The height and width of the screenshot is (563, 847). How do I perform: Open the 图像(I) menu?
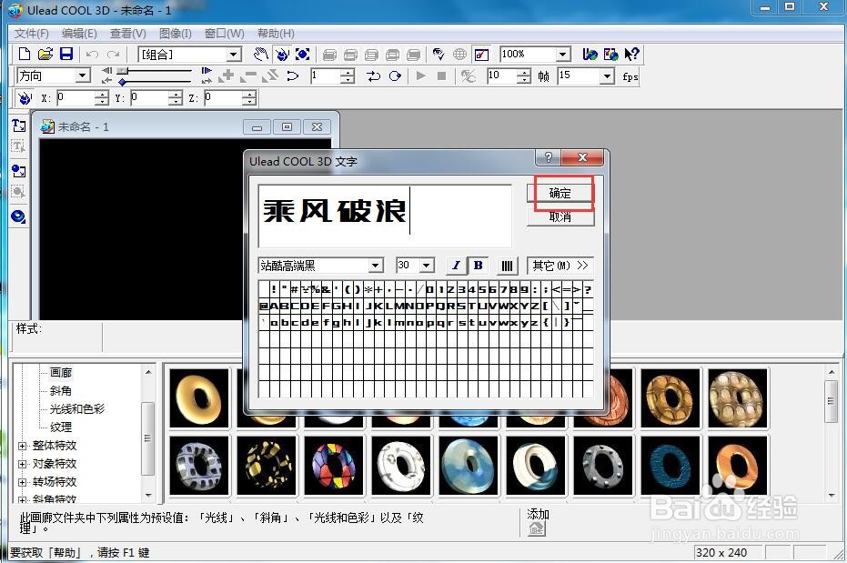coord(176,34)
